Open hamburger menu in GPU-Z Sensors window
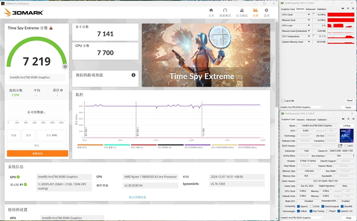357x221 pixels. coord(353,8)
